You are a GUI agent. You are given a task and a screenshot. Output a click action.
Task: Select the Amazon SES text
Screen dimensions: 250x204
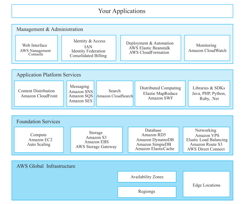click(81, 101)
